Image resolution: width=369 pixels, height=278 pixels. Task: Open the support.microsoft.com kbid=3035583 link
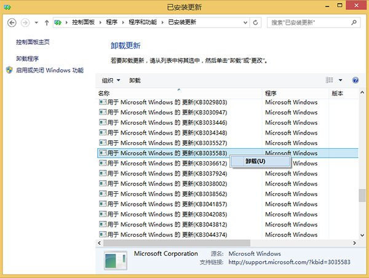tap(290, 262)
